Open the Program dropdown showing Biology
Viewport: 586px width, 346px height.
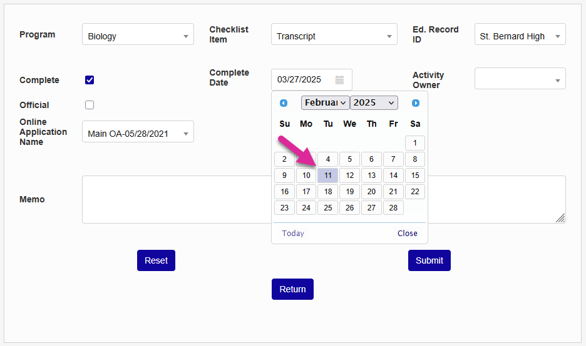[138, 35]
